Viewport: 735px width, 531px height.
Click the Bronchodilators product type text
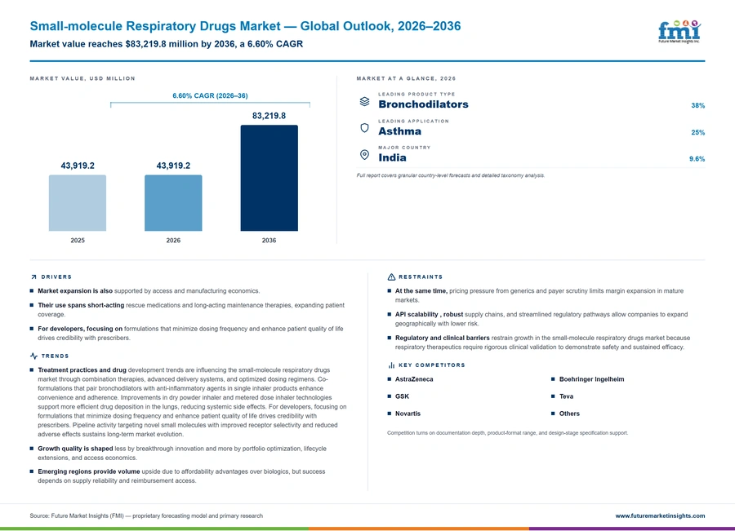point(423,104)
